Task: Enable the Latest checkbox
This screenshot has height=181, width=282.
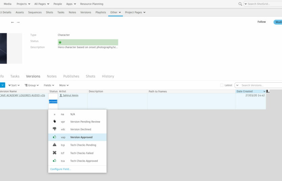Action: point(222,85)
